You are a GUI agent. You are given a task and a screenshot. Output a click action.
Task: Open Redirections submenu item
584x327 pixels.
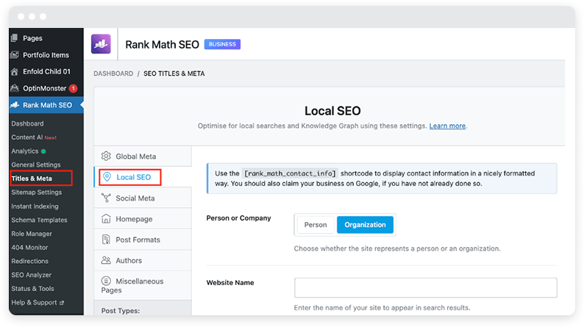[30, 261]
